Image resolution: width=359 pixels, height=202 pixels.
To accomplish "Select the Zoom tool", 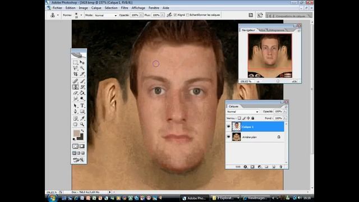I will click(x=82, y=125).
